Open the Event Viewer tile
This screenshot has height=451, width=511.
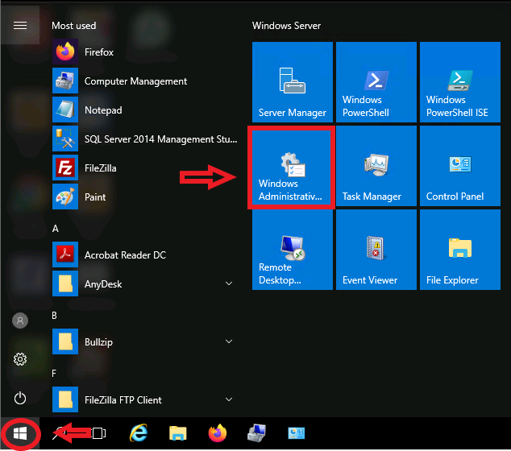coord(376,250)
